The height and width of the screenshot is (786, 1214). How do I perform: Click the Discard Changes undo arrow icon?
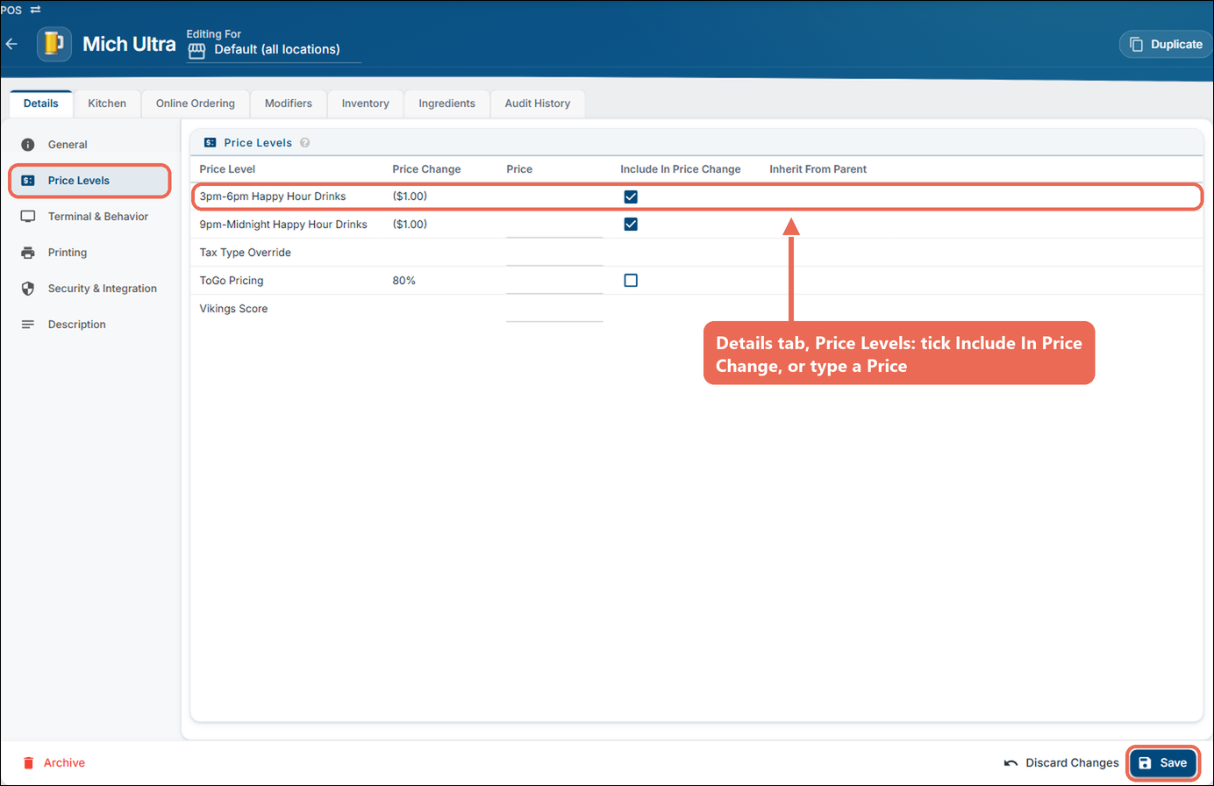1010,763
